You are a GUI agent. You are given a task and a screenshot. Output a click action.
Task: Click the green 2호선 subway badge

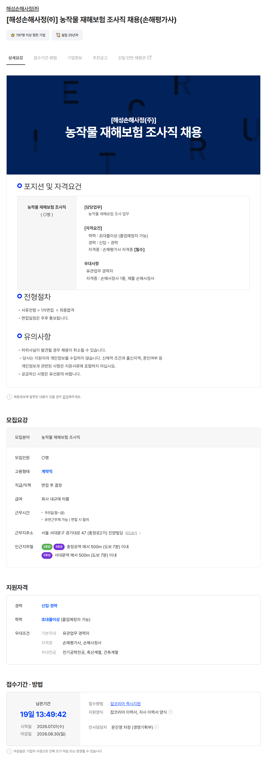pos(47,546)
